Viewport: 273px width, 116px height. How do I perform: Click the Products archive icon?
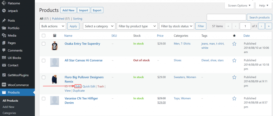4,93
